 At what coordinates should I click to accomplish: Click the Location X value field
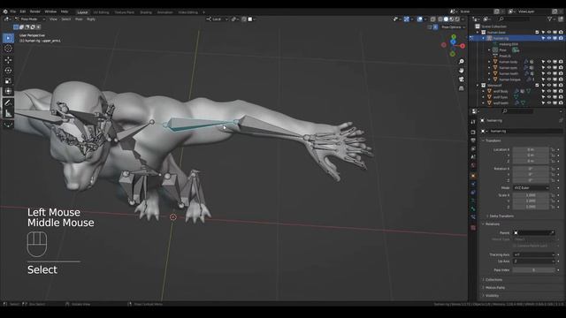coord(531,149)
